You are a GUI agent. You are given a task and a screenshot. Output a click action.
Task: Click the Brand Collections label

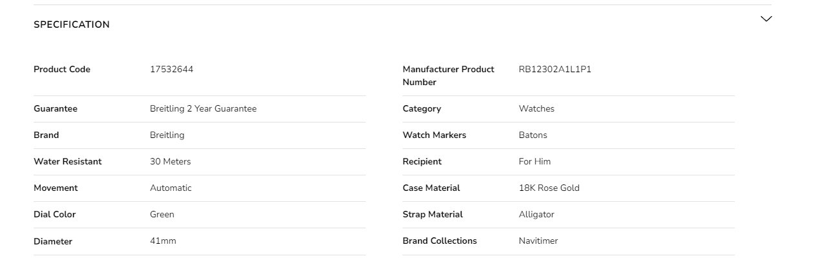(x=439, y=241)
